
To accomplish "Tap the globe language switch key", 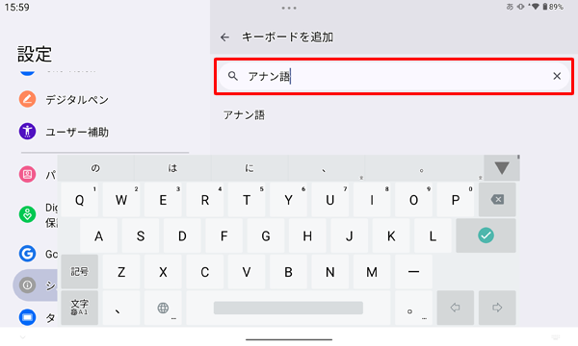I will click(x=163, y=308).
